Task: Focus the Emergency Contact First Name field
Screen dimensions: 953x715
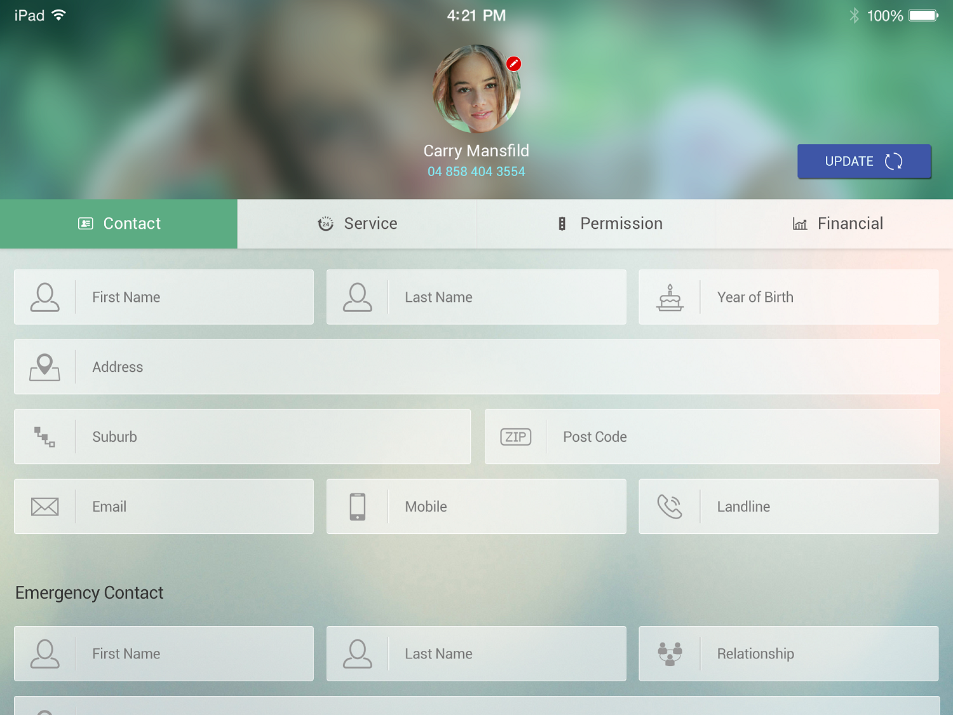Action: pyautogui.click(x=164, y=654)
